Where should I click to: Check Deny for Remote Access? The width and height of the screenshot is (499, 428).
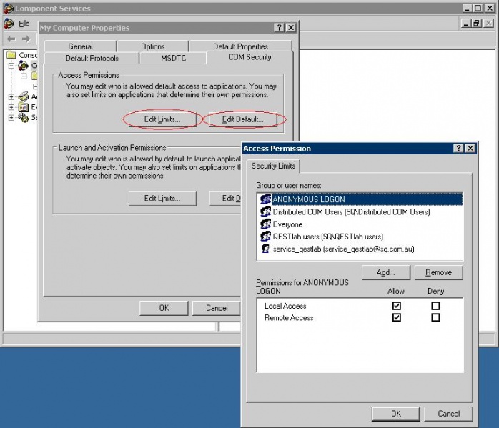[x=435, y=317]
